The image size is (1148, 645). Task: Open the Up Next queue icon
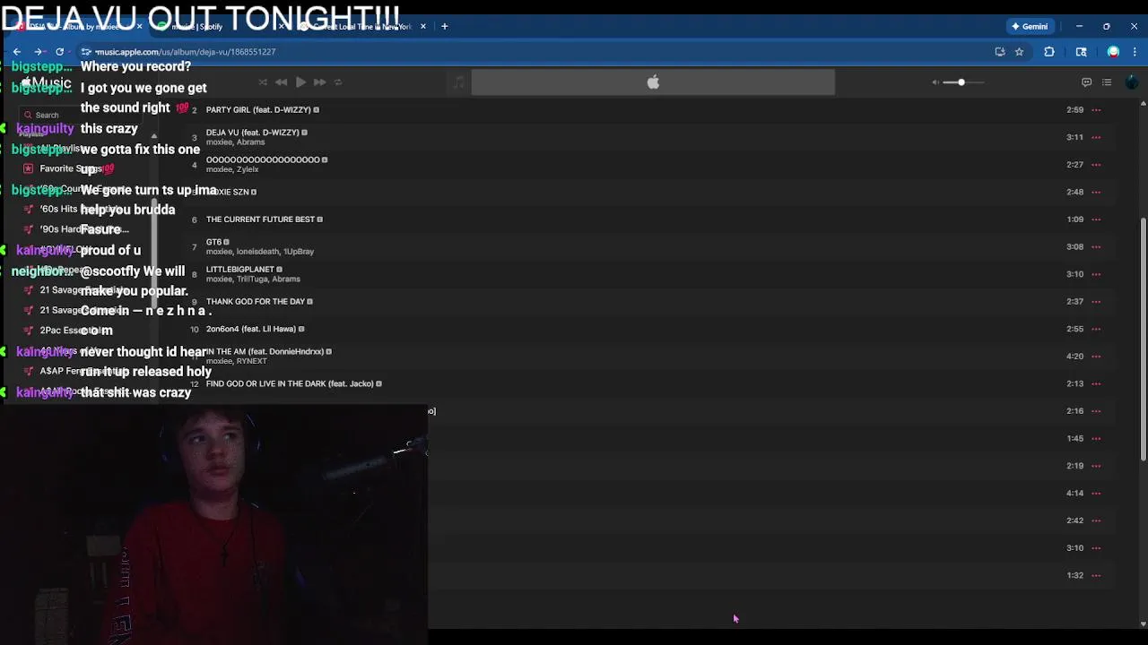click(1107, 82)
